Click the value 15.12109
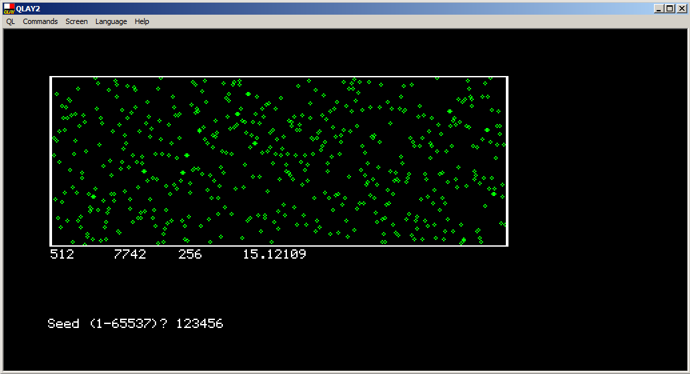Image resolution: width=690 pixels, height=374 pixels. [274, 254]
